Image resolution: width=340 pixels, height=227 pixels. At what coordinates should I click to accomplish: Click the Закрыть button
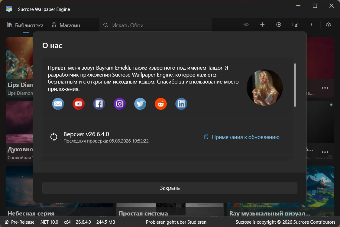click(170, 188)
